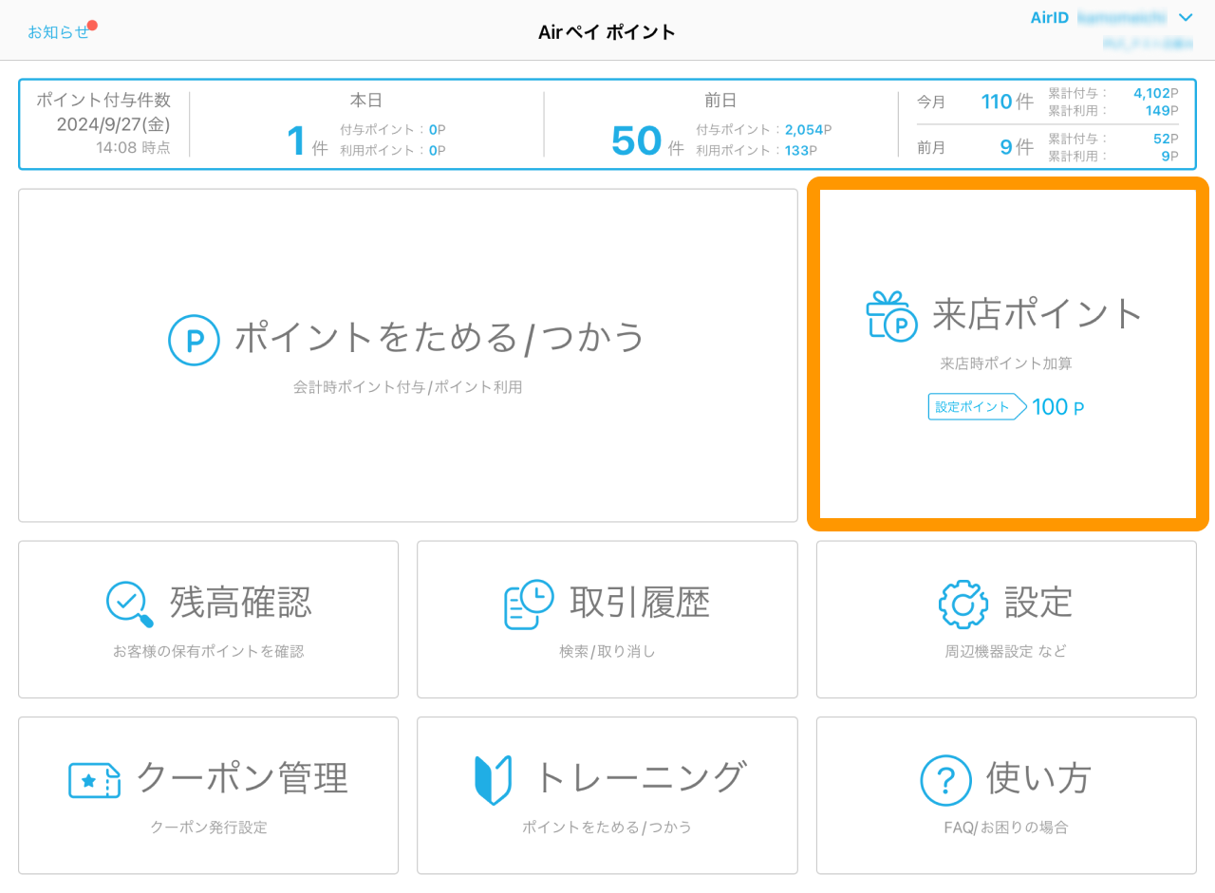Click the 会計時ポイント付与/ポイント利用 subtitle
Screen dimensions: 1215x893
(x=408, y=387)
